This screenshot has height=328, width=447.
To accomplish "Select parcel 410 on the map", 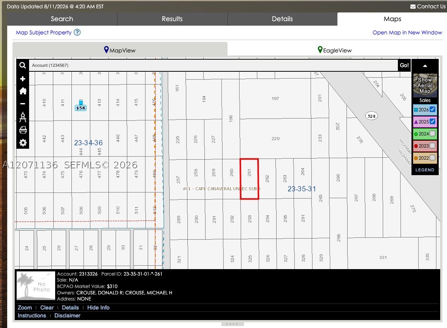I will point(44,103).
